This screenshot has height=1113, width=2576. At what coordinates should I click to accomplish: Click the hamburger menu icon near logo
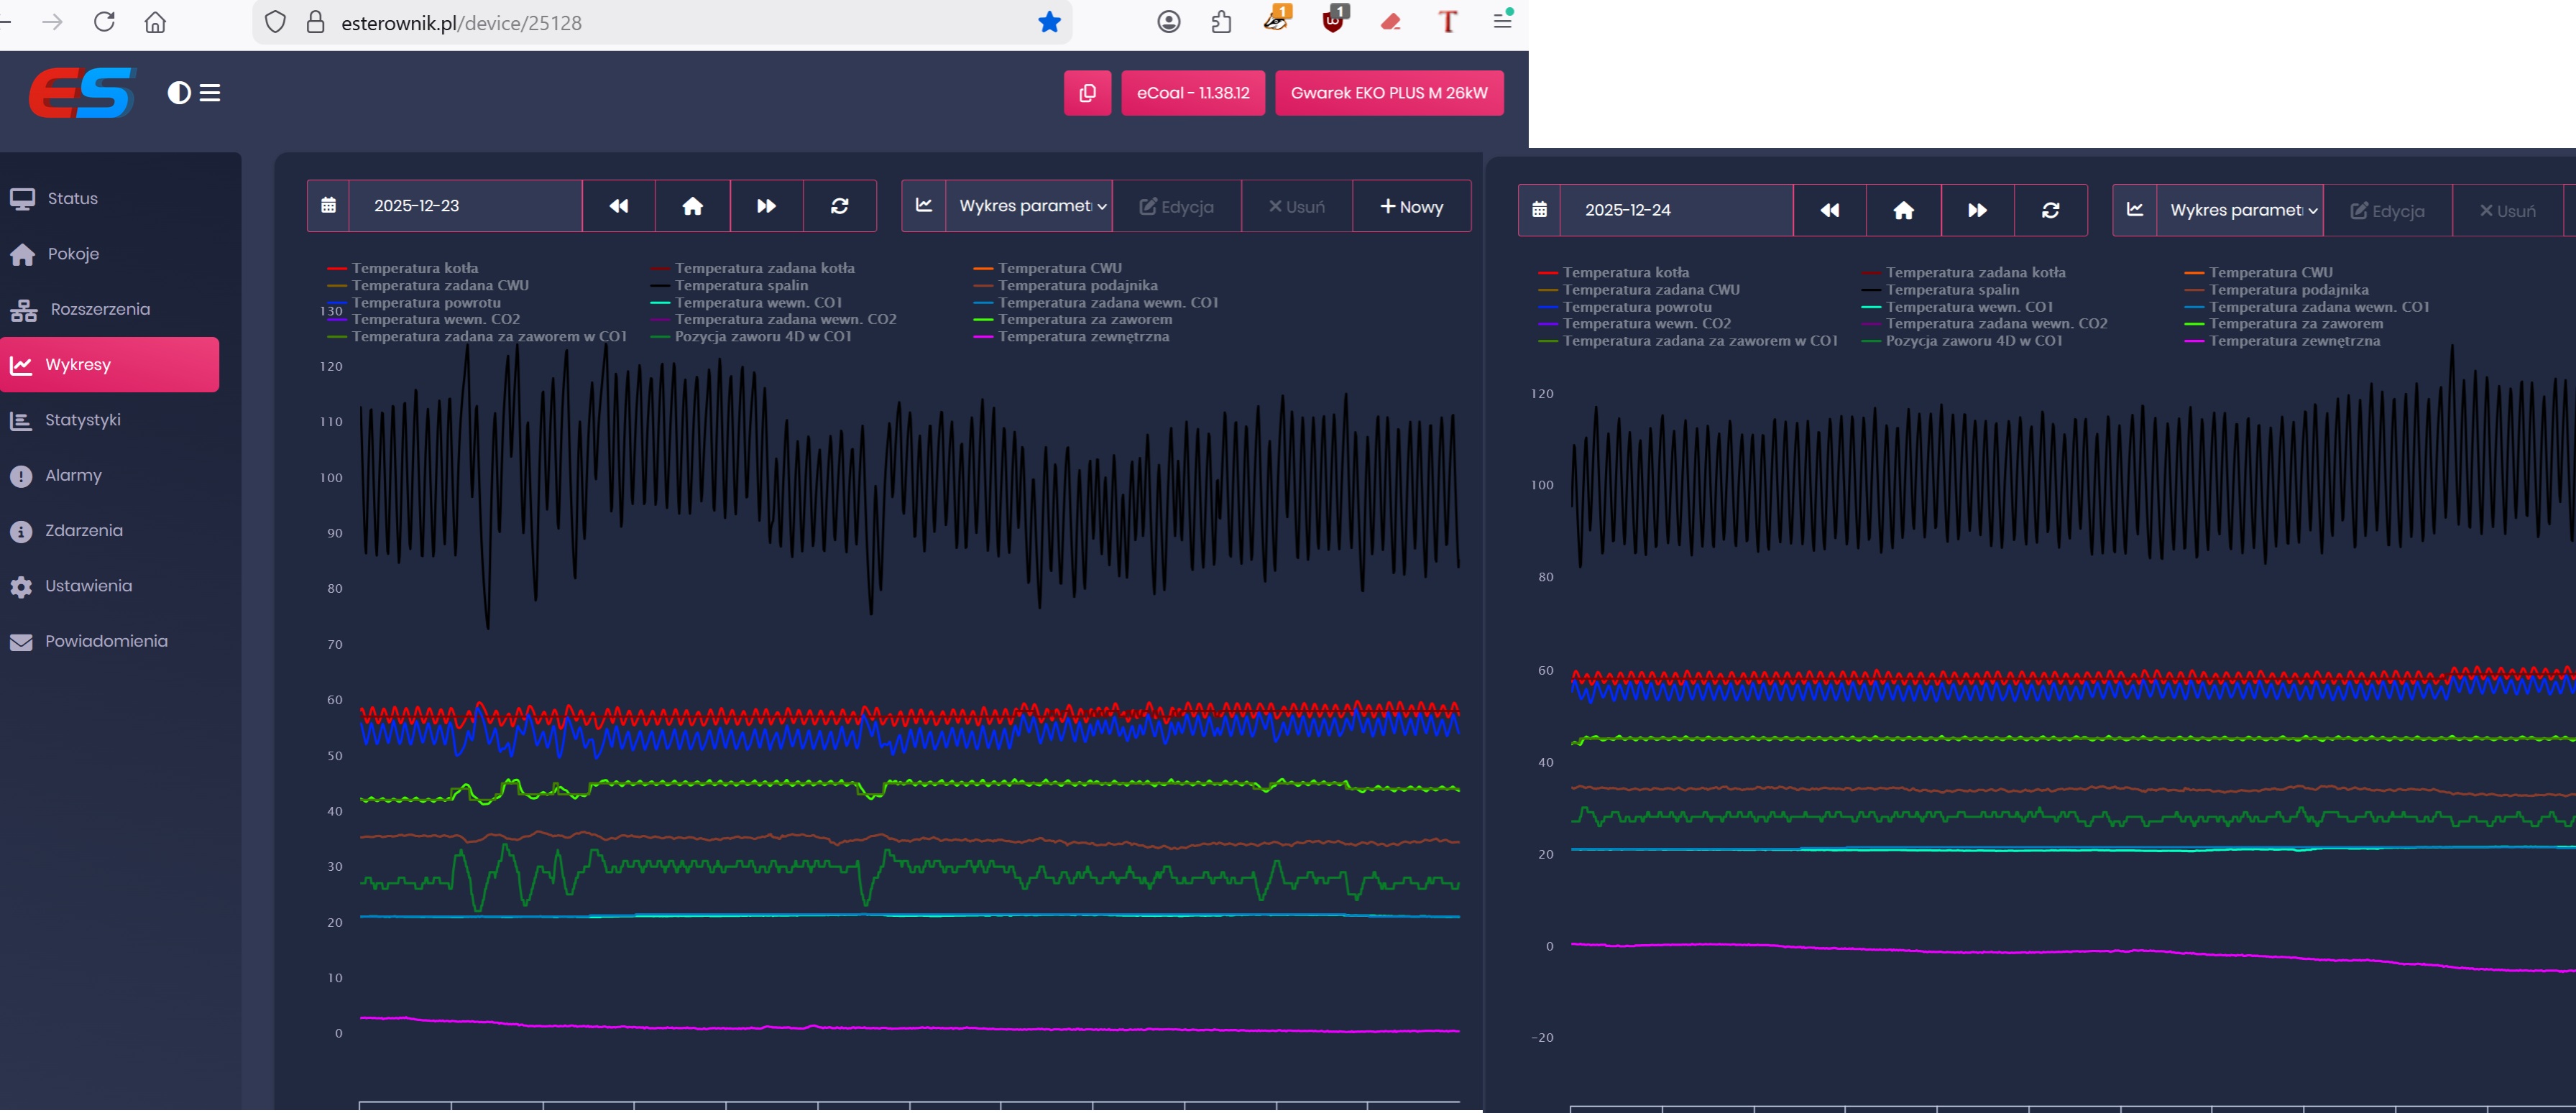(210, 93)
